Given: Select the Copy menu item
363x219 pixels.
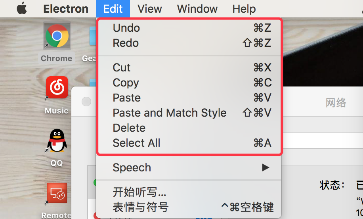Looking at the screenshot, I should click(189, 83).
